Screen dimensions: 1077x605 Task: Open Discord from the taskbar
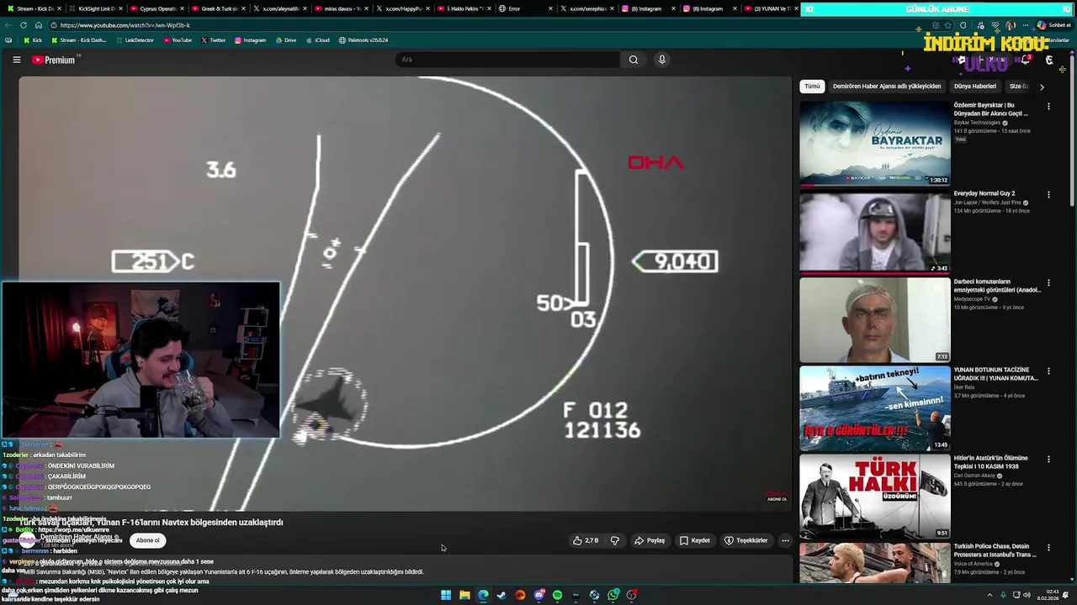pos(538,595)
